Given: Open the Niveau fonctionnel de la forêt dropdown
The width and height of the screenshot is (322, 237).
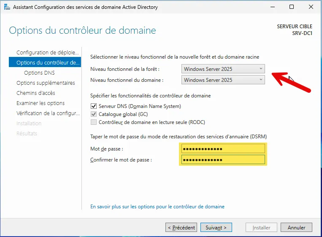Looking at the screenshot, I should pos(223,69).
